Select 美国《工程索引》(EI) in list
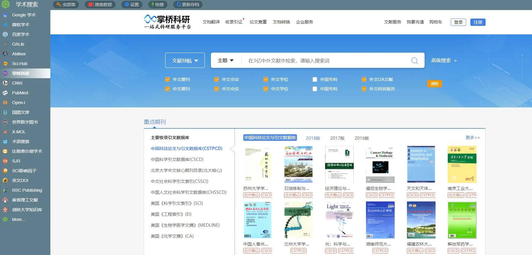The image size is (532, 255). point(171,214)
